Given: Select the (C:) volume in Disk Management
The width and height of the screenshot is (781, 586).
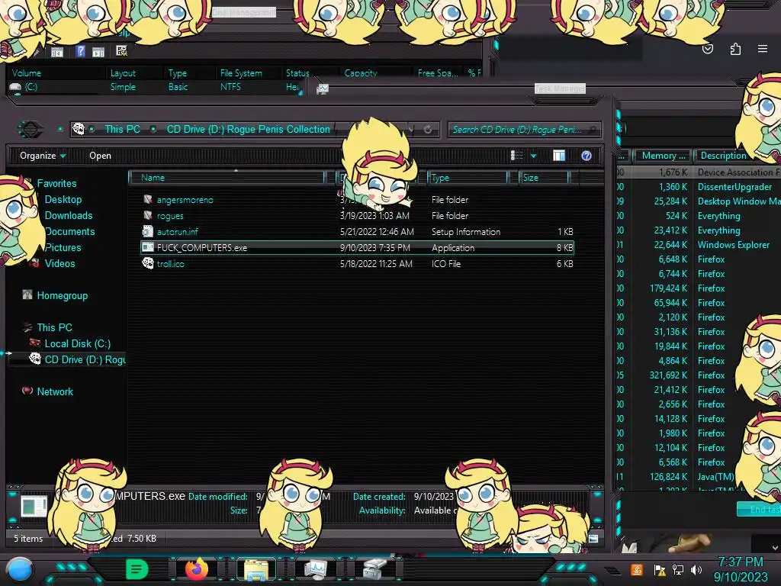Looking at the screenshot, I should tap(31, 87).
